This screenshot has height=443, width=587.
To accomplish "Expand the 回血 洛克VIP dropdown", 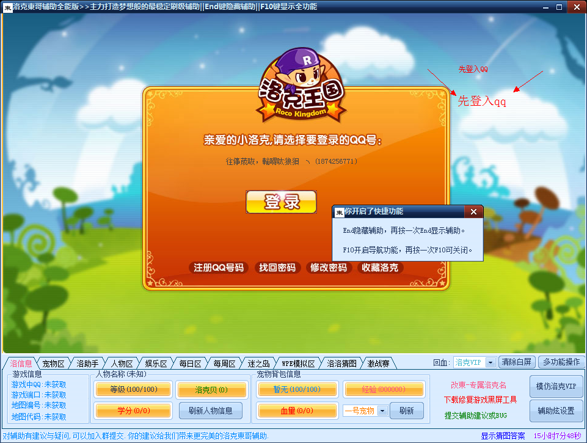I will [490, 362].
